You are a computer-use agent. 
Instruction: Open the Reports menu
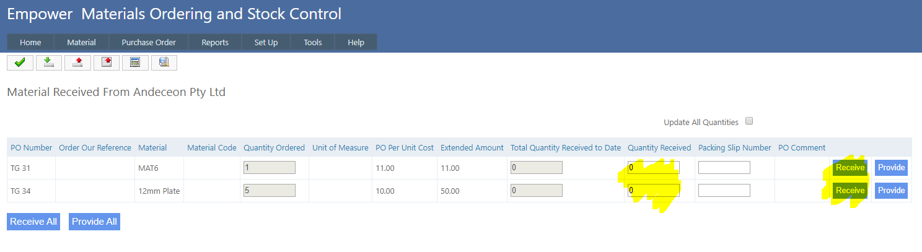pos(215,43)
